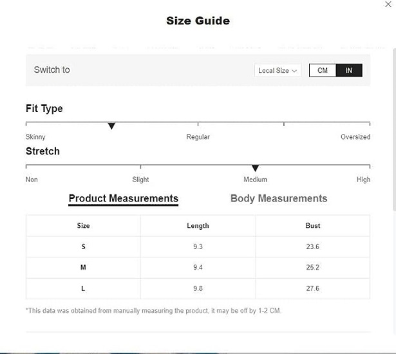Open the Local Size dropdown

pyautogui.click(x=278, y=70)
